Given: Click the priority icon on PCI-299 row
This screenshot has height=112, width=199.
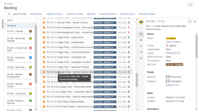Looking at the screenshot, I should tap(129, 92).
